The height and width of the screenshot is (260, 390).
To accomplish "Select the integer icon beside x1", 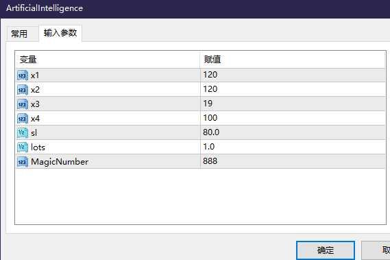I will click(x=23, y=75).
